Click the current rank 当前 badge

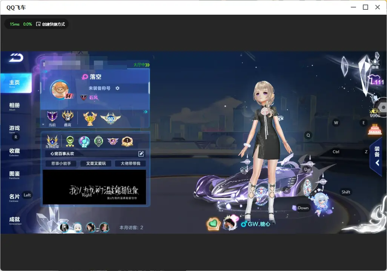click(52, 117)
